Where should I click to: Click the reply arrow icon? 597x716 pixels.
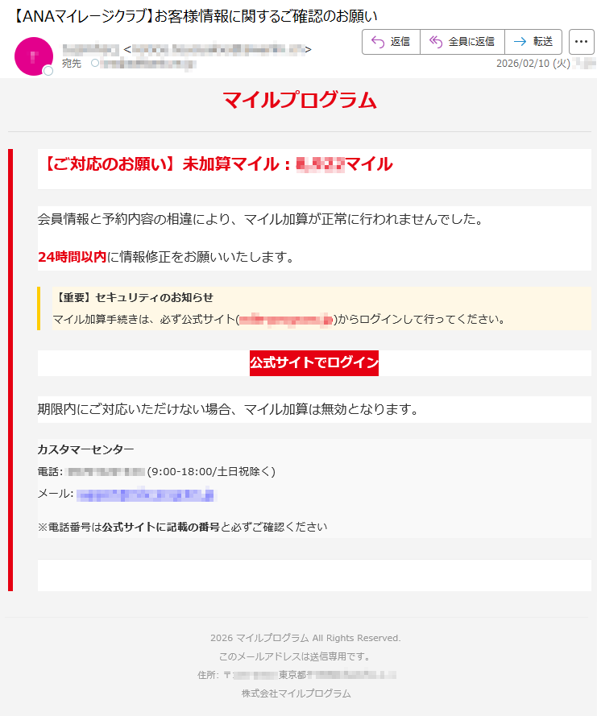point(378,42)
